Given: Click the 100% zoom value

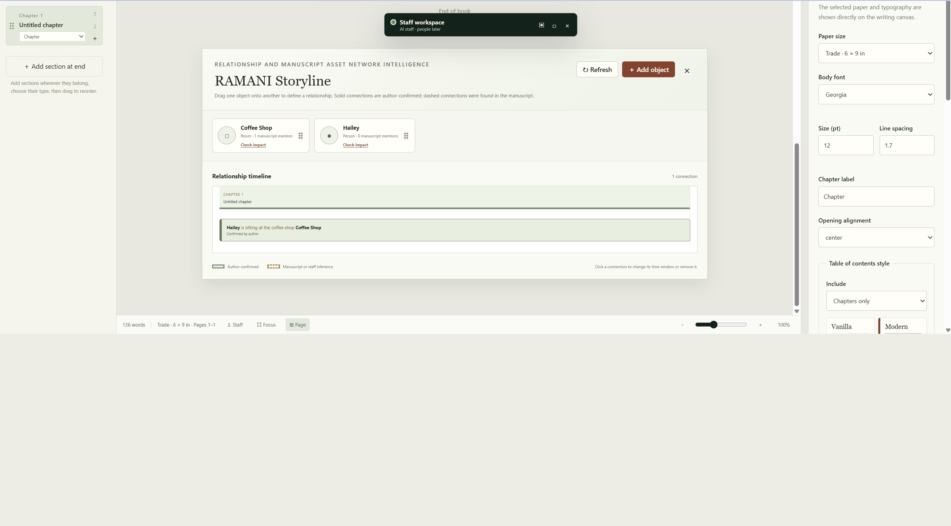Looking at the screenshot, I should point(783,325).
